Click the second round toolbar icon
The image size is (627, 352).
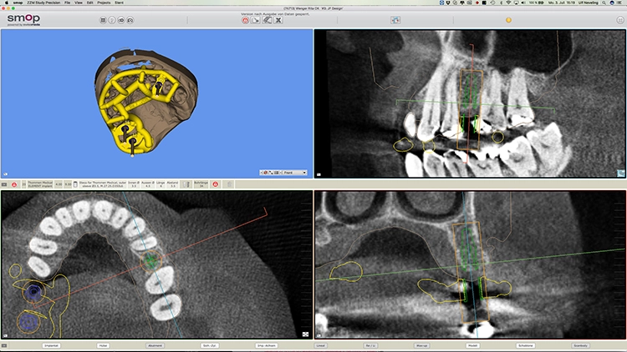pos(112,20)
